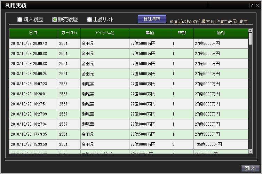Viewport: 262px width, 174px height.
Task: Select the row dated 2018/10/23 19:07:23
Action: tap(129, 84)
